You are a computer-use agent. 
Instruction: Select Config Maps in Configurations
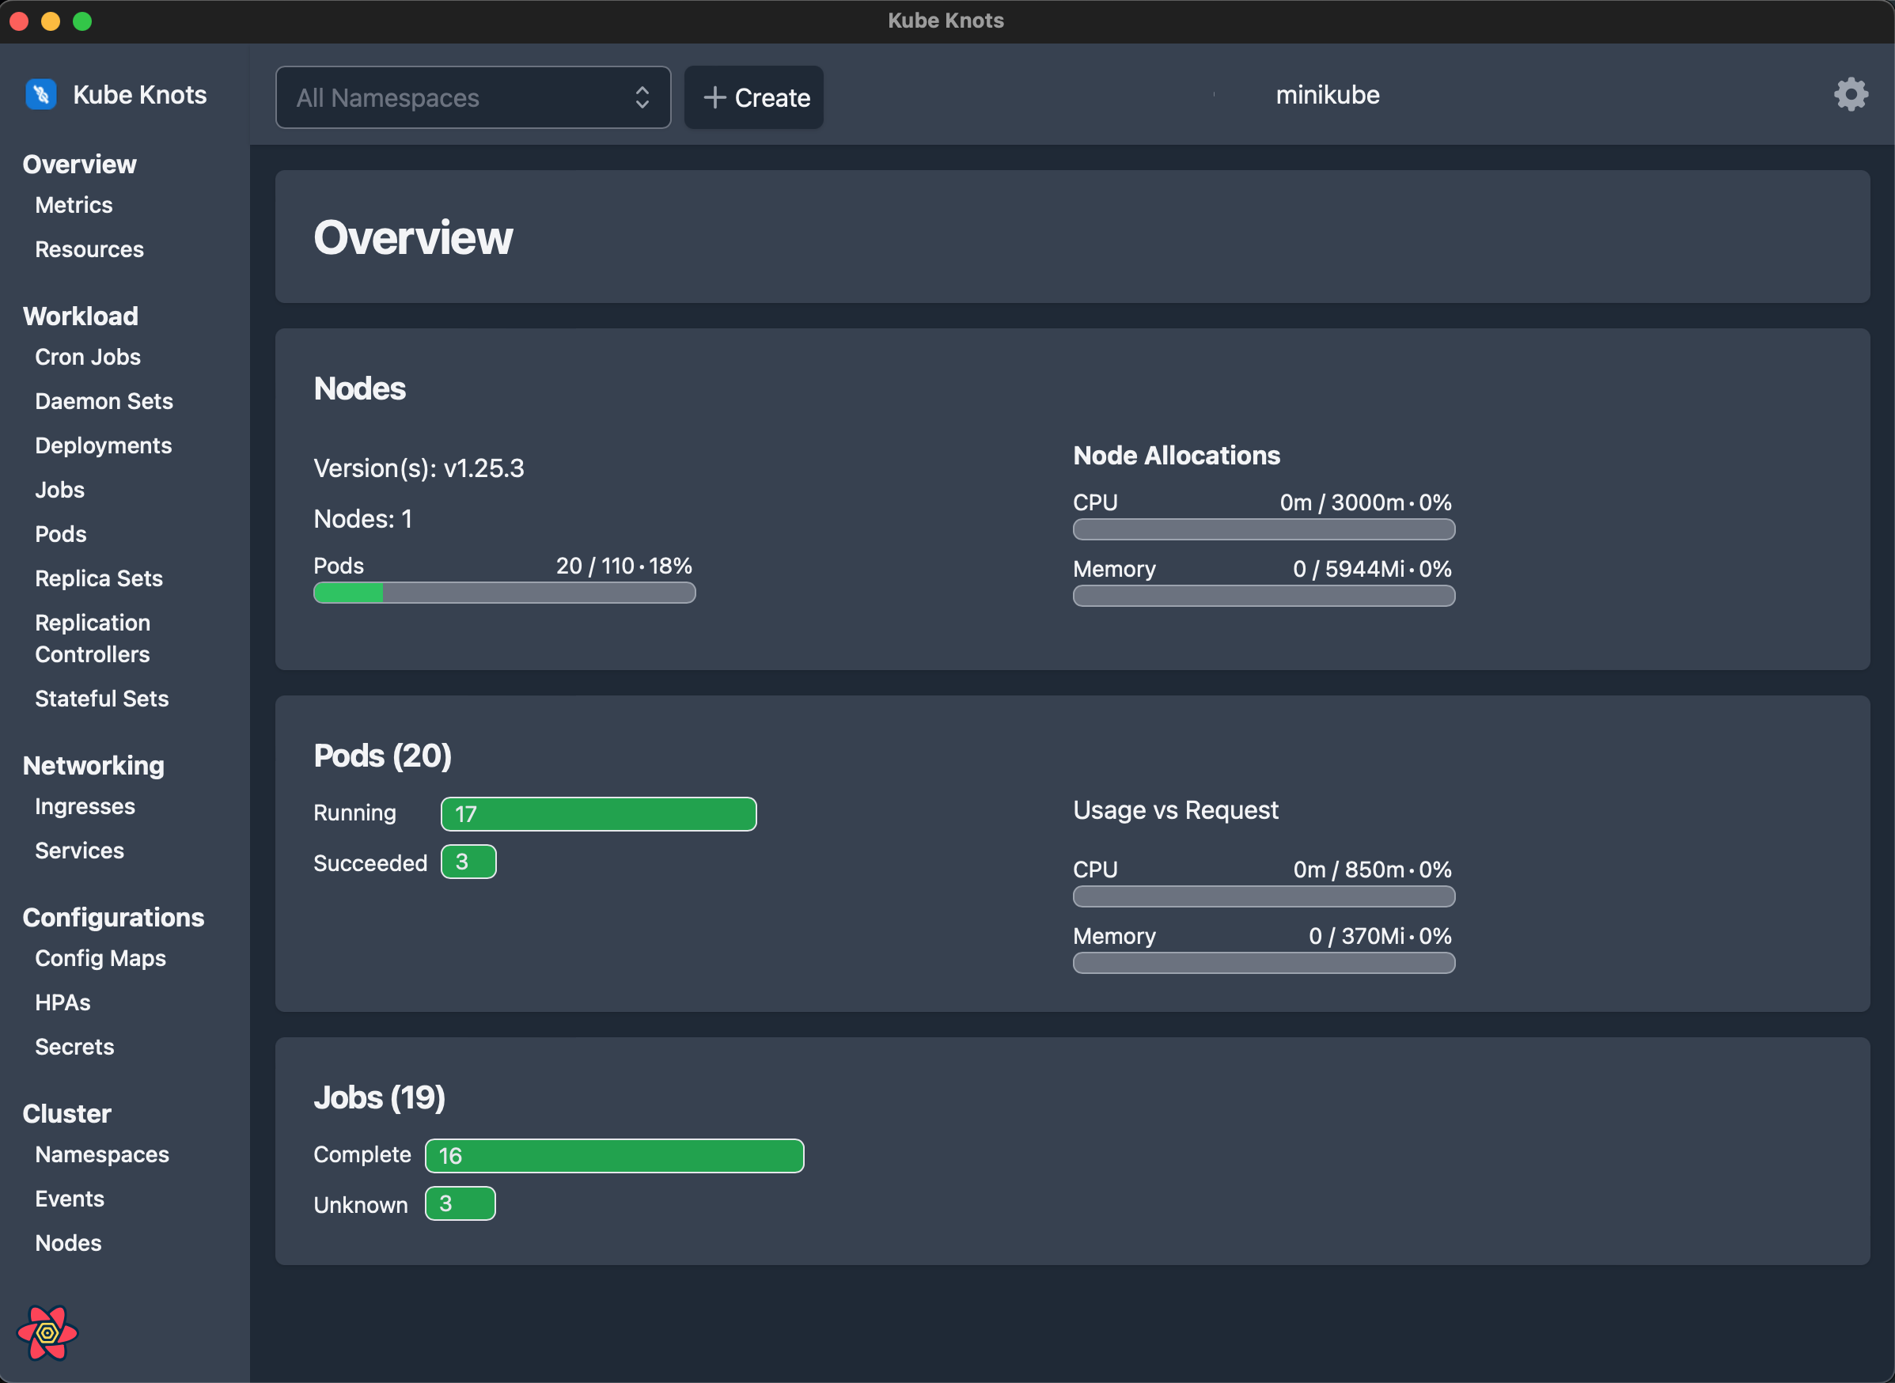100,957
